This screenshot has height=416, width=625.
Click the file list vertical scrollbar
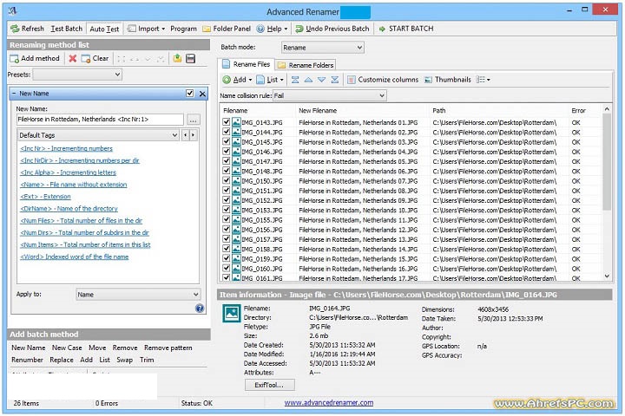pos(607,193)
